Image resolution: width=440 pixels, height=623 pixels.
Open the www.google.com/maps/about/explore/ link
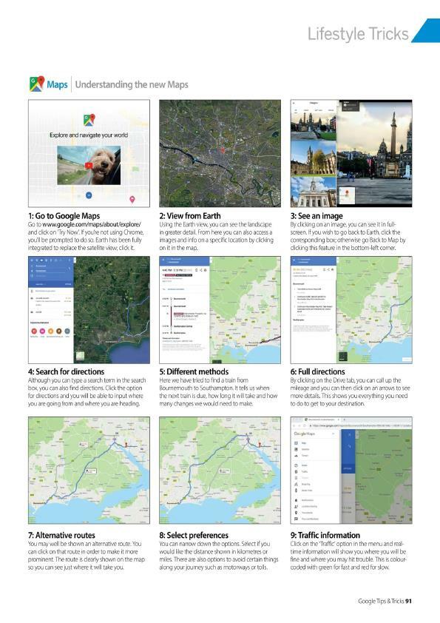coord(92,224)
